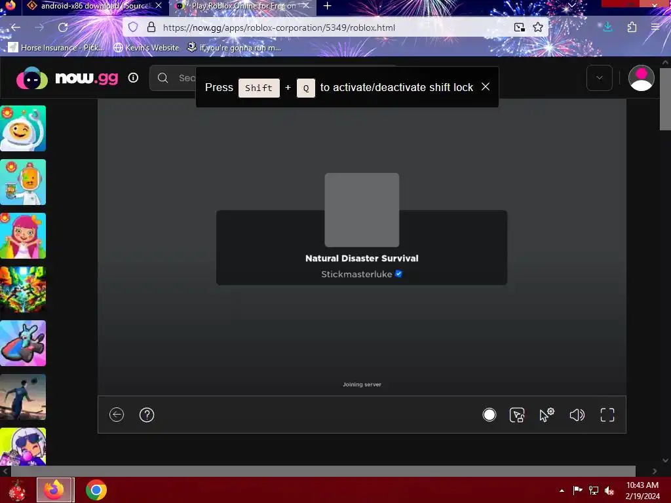Mute the game sound speaker

[x=577, y=415]
